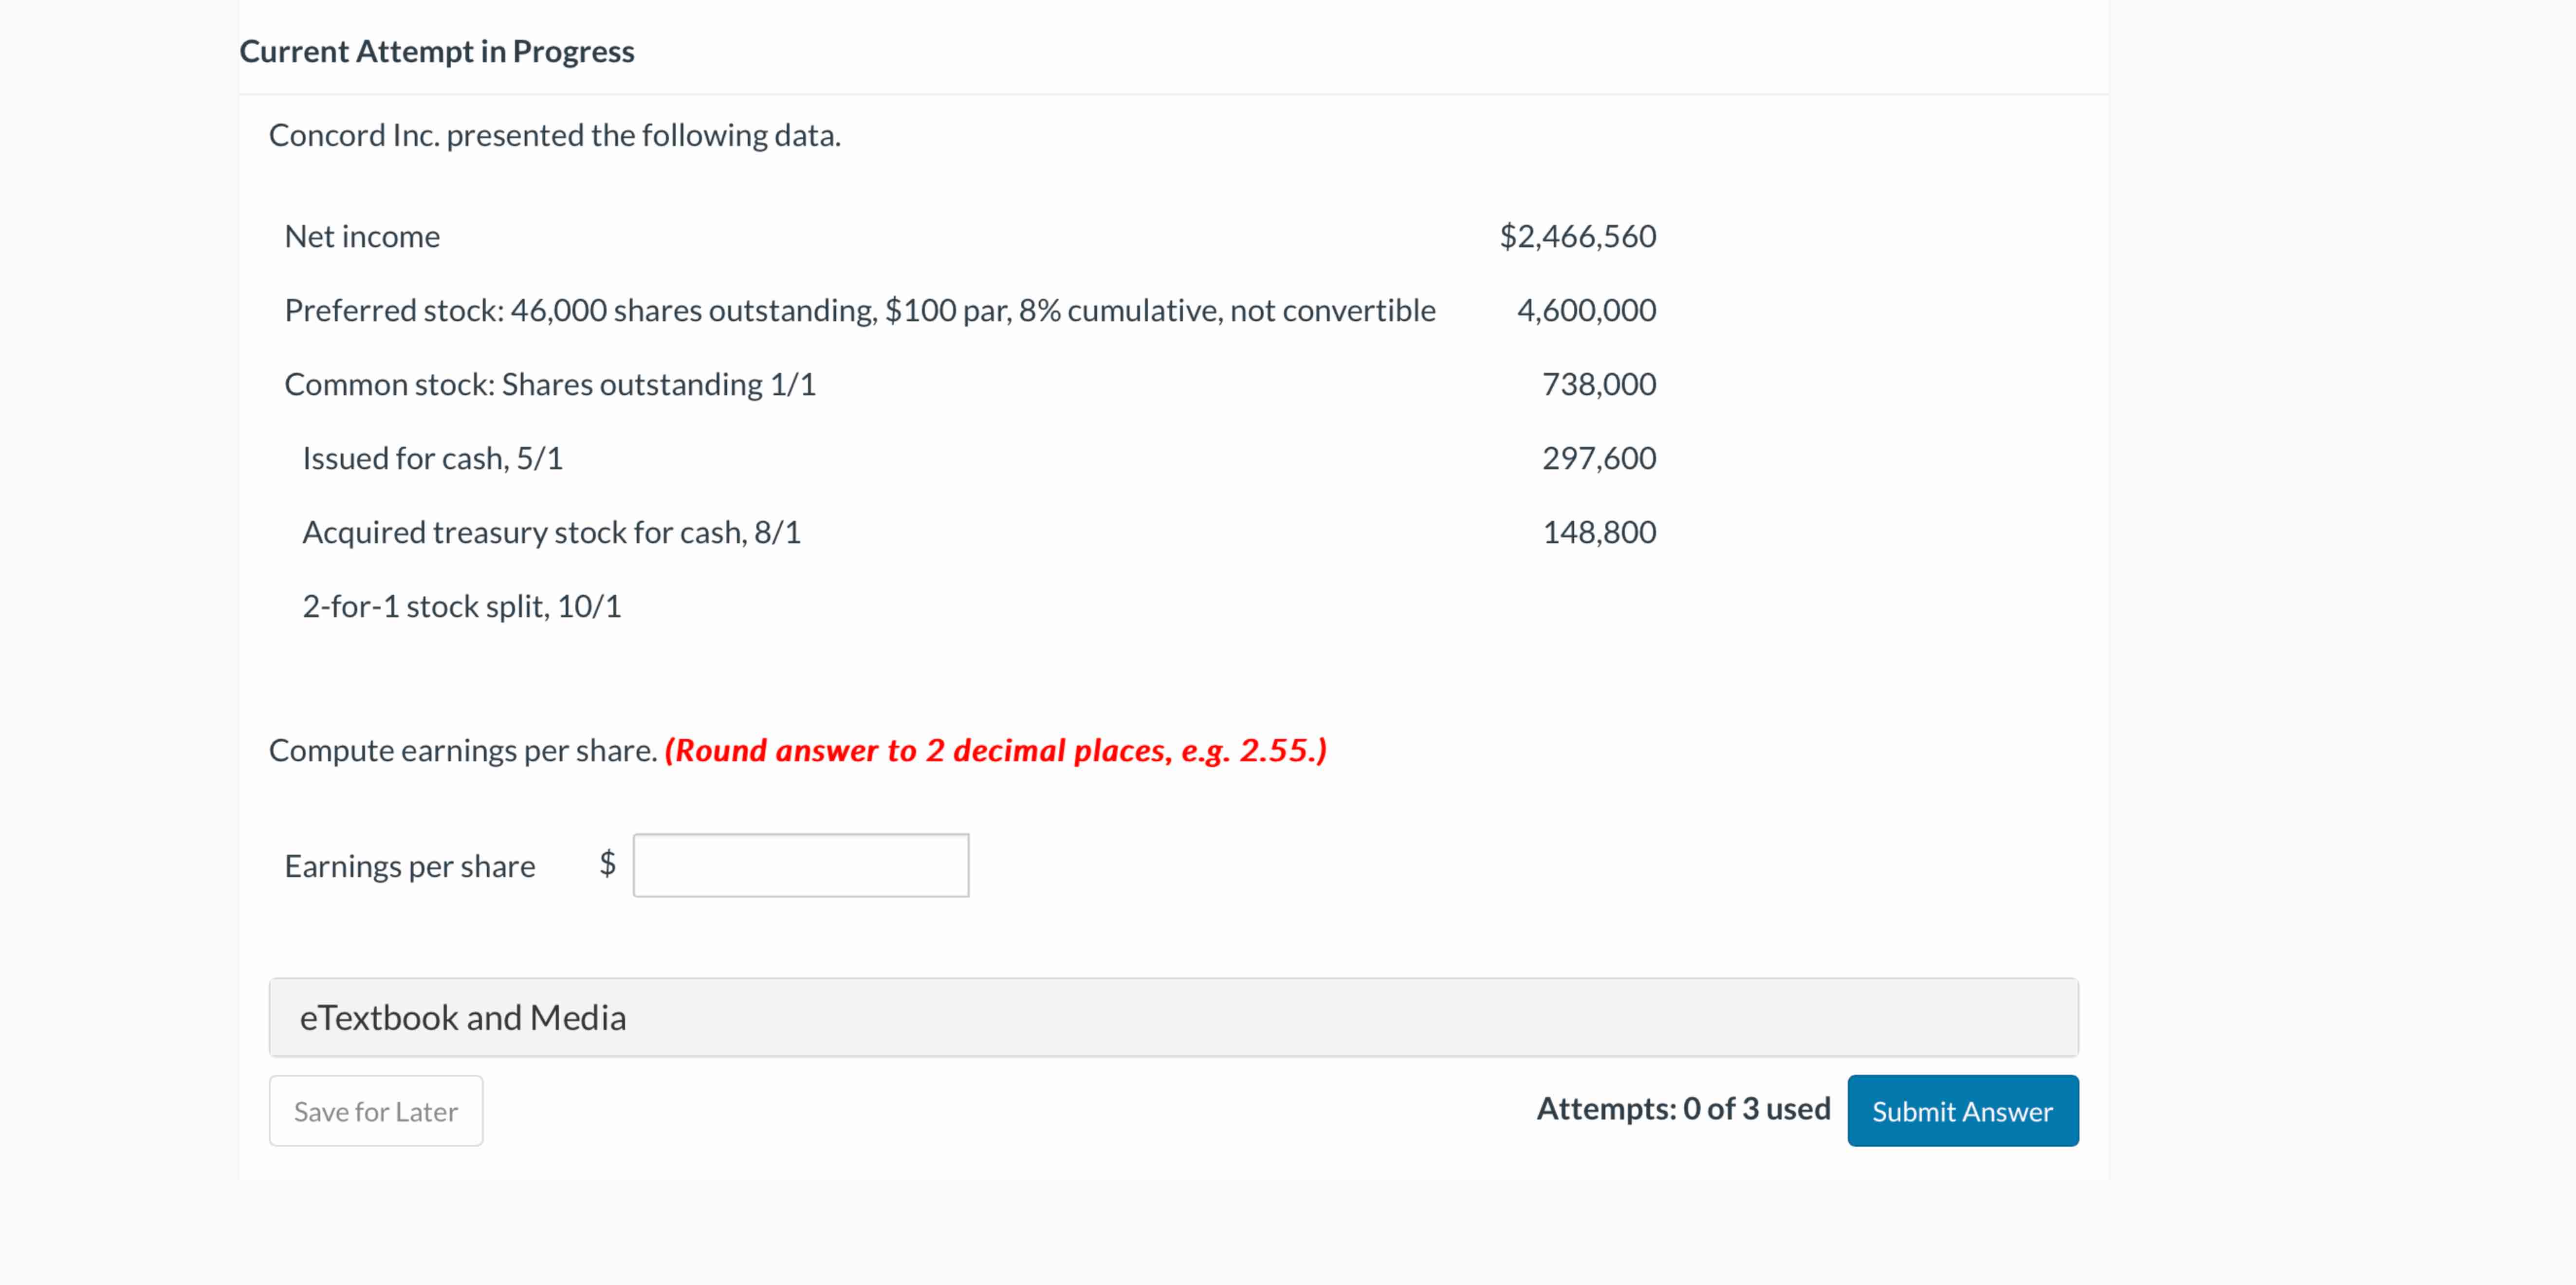The height and width of the screenshot is (1285, 2576).
Task: Click the 2-for-1 stock split, 10/1 line
Action: pyautogui.click(x=462, y=607)
